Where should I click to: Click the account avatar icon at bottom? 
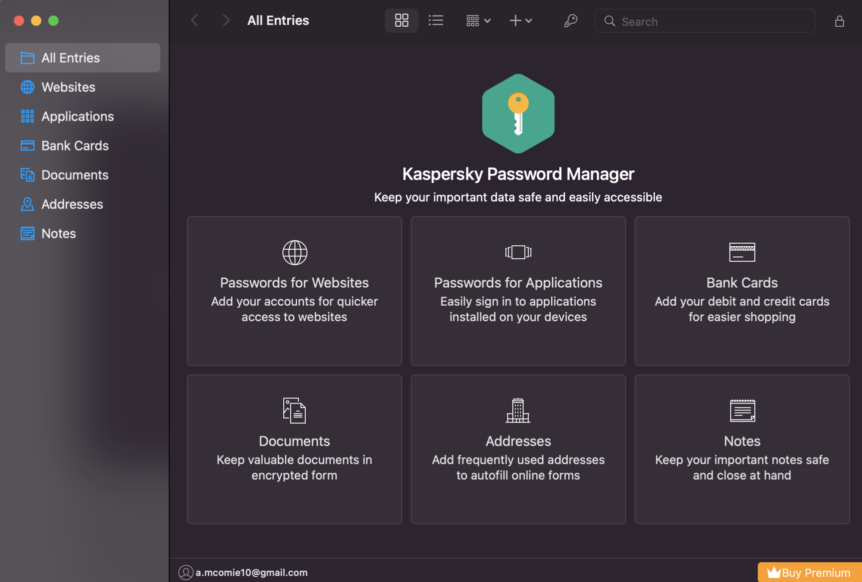(x=186, y=573)
